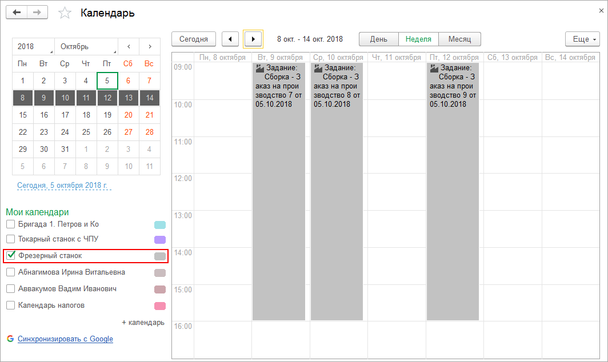This screenshot has height=362, width=608.
Task: Switch to the День view
Action: [378, 39]
